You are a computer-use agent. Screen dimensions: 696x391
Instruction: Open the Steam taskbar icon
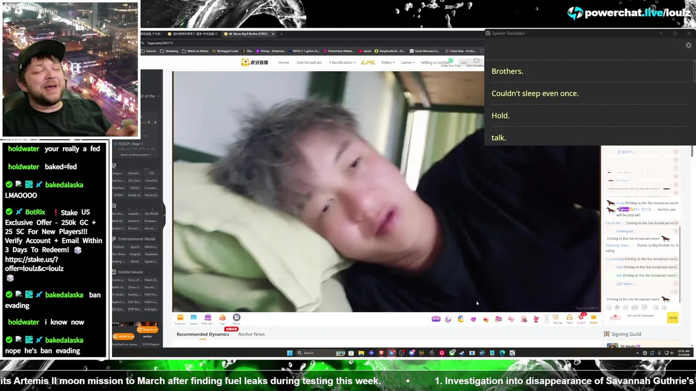(x=462, y=353)
